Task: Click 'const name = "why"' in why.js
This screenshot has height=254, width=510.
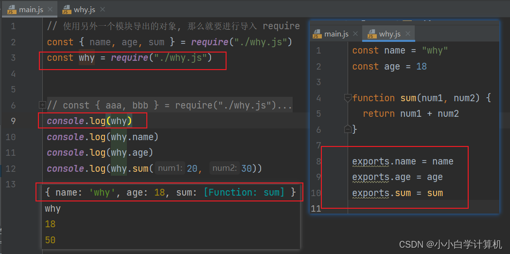Action: [x=400, y=51]
